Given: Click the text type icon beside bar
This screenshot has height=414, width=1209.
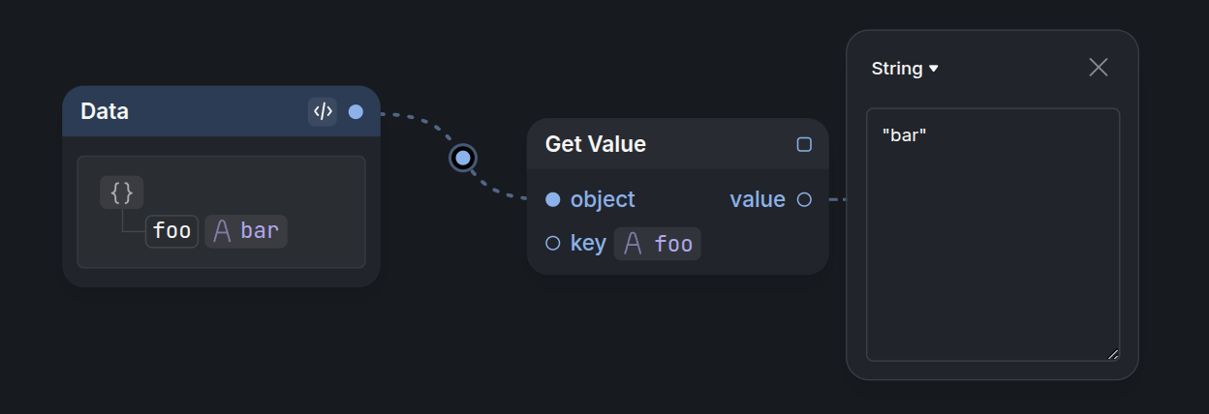Looking at the screenshot, I should [222, 232].
